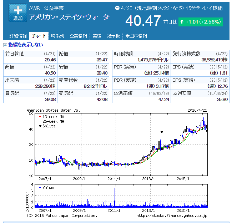Click the 13-week MA legend entry
Image resolution: width=232 pixels, height=223 pixels.
(x=51, y=117)
